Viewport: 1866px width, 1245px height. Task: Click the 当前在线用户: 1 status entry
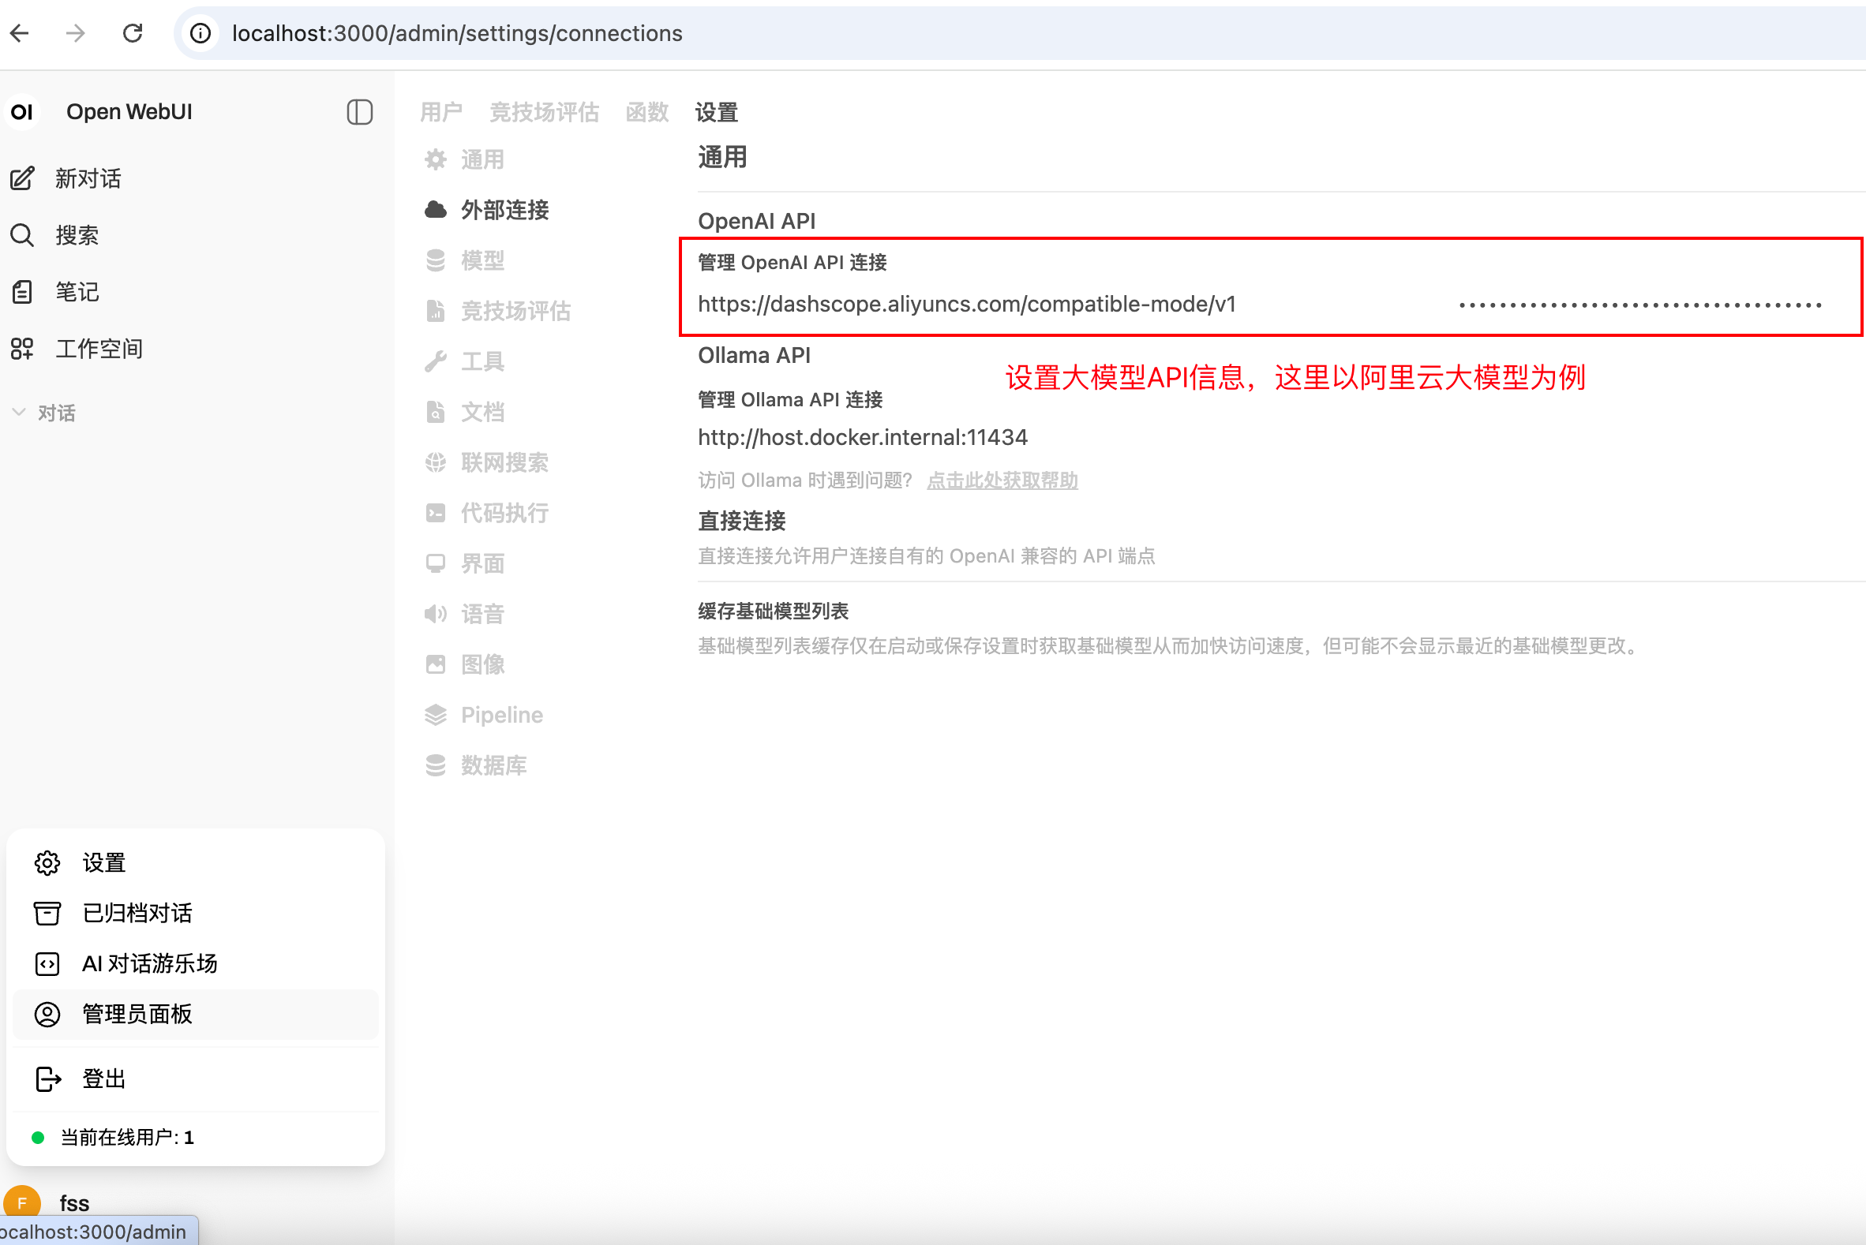[113, 1137]
